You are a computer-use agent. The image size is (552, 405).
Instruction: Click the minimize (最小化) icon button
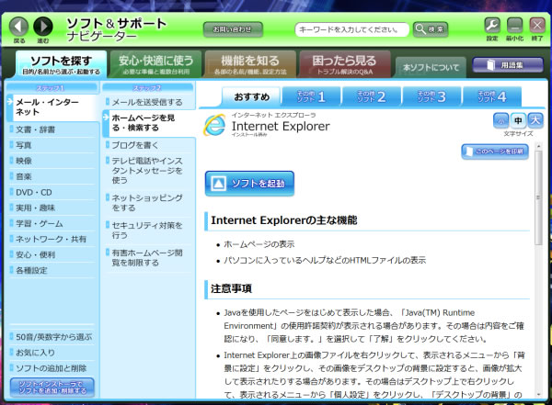click(x=514, y=26)
